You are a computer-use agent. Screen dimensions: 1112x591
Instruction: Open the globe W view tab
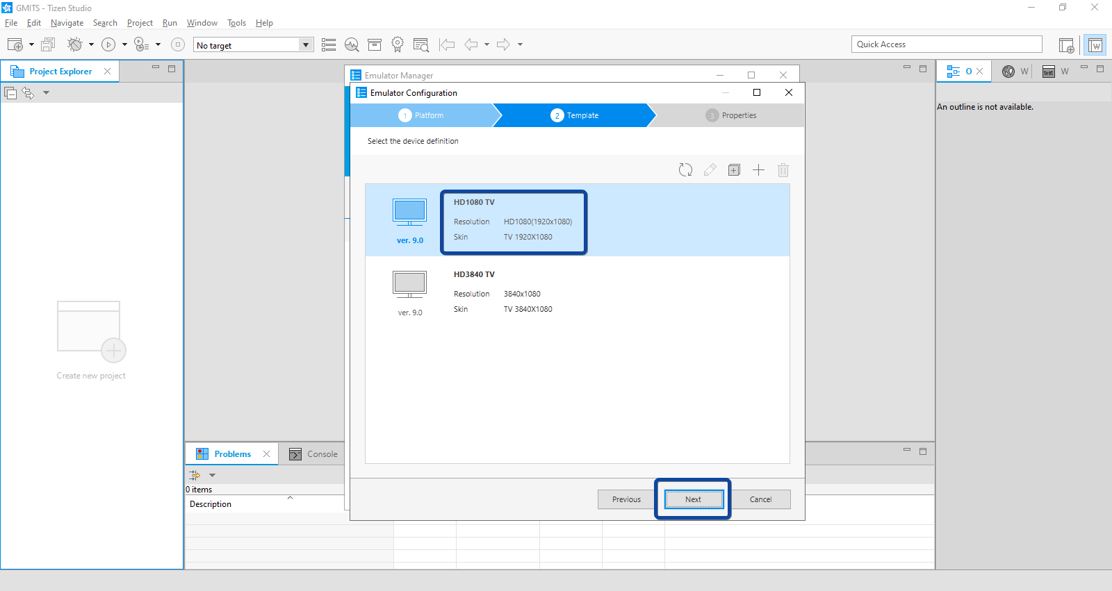pos(1015,71)
